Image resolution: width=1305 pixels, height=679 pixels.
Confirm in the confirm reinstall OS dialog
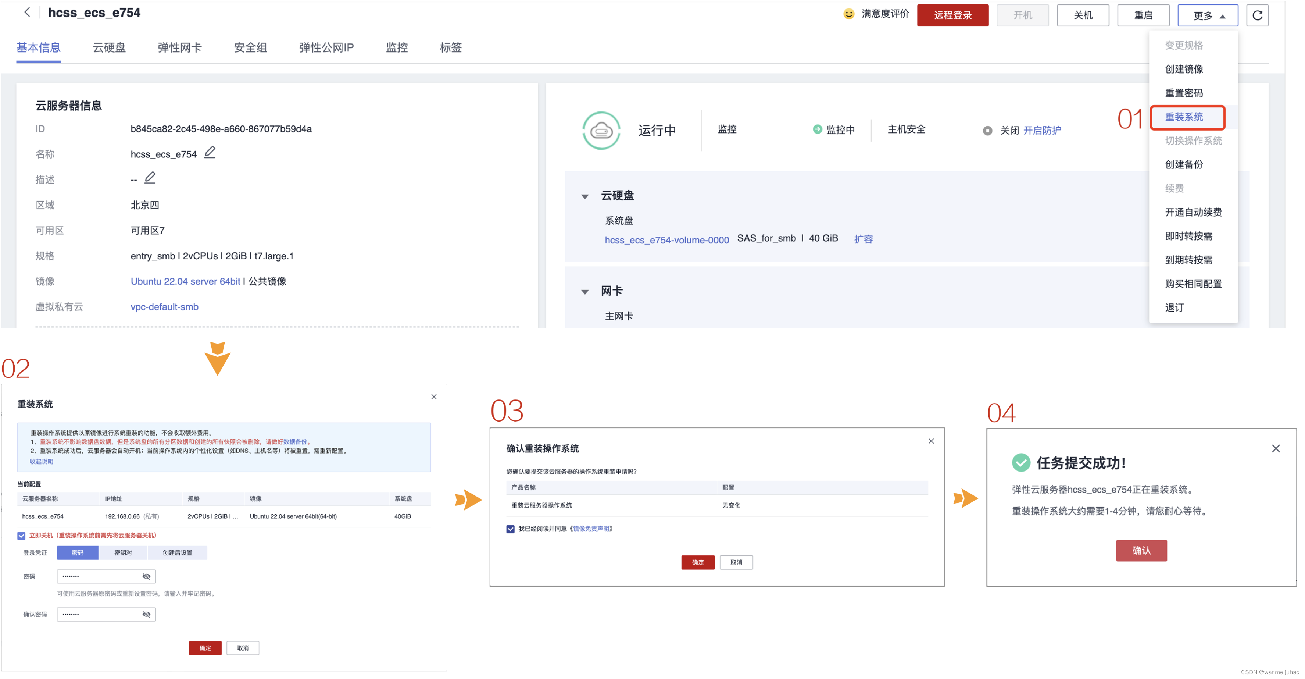[698, 562]
